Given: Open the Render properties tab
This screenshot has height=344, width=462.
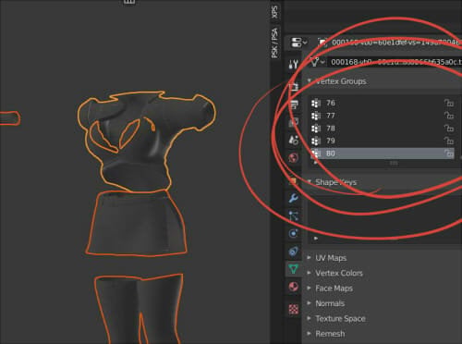Looking at the screenshot, I should click(x=294, y=87).
